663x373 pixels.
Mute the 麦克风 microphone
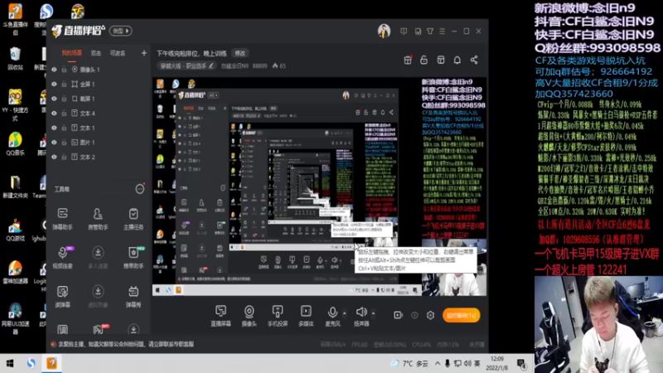coord(332,316)
